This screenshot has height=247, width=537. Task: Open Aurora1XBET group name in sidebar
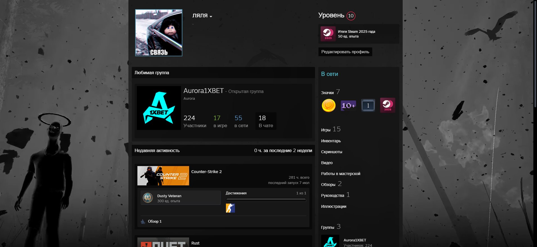[355, 240]
